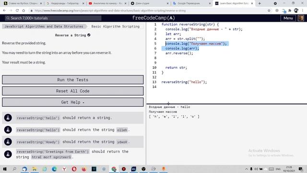Image resolution: width=307 pixels, height=173 pixels.
Task: Click flask icon beside 'Greetings from Earth' test
Action: click(8, 154)
